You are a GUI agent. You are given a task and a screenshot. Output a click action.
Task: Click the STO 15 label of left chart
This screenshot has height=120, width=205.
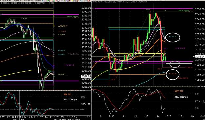point(86,104)
